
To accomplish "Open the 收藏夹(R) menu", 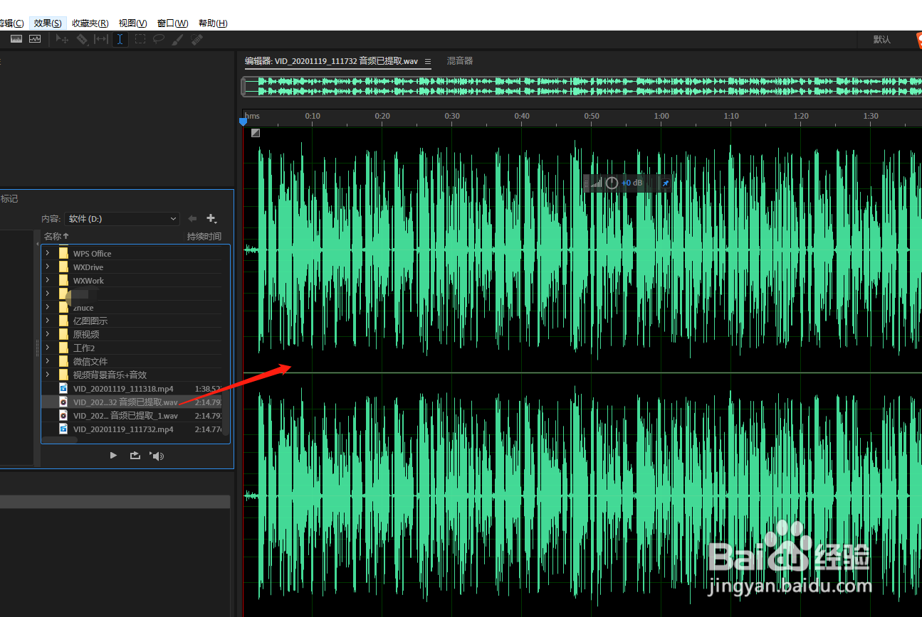I will click(x=90, y=23).
